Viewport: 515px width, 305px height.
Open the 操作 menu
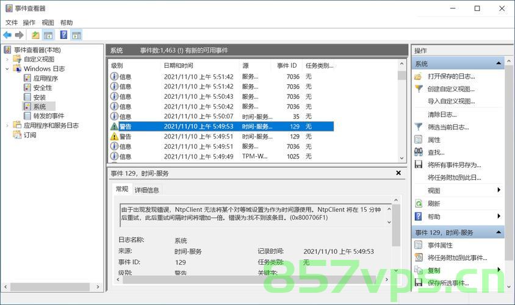(x=29, y=23)
